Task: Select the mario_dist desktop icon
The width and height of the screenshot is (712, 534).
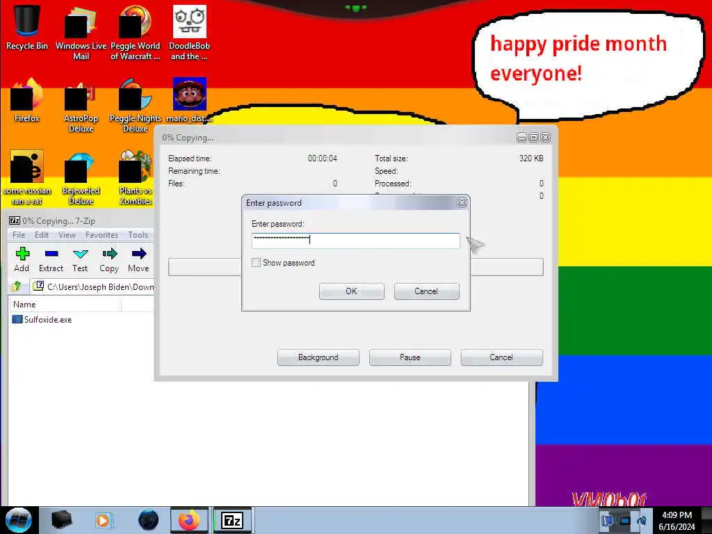Action: [x=189, y=101]
